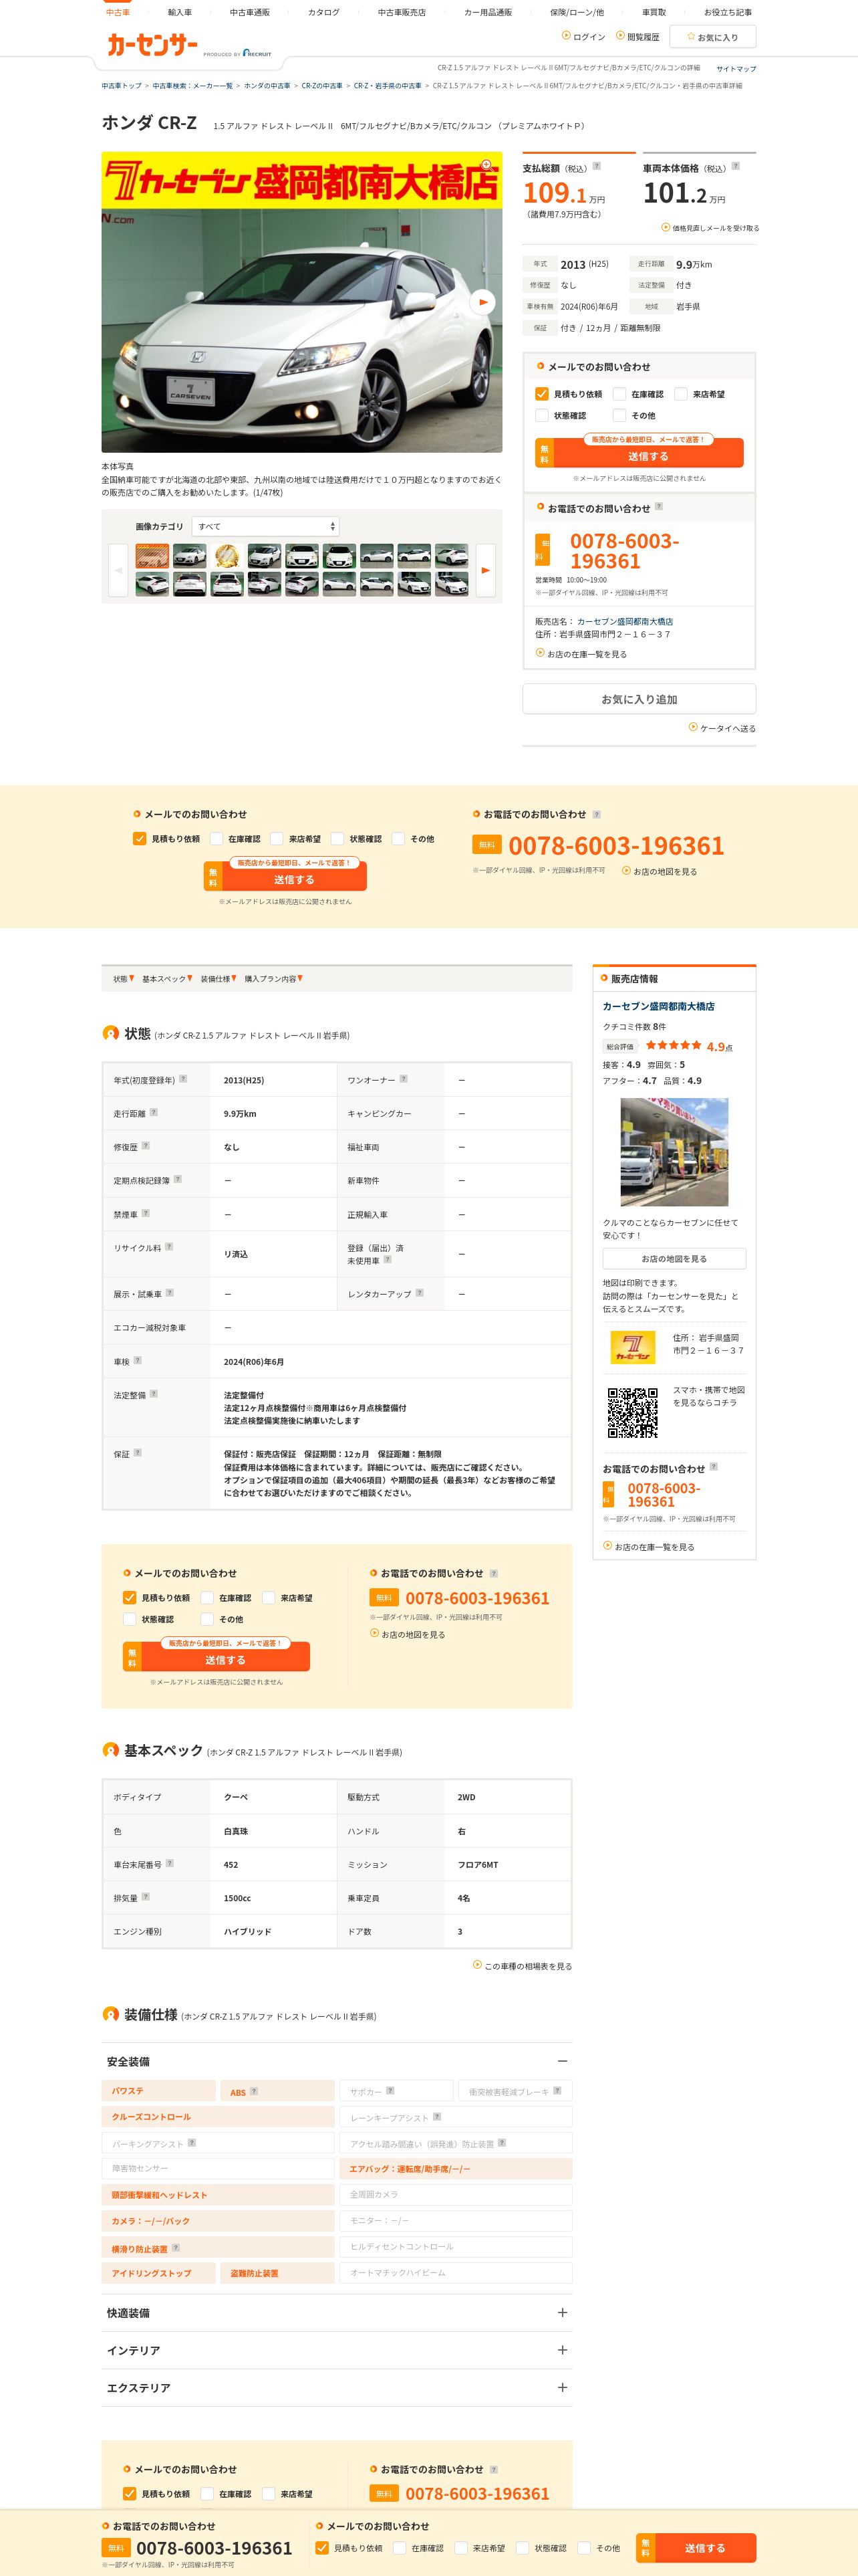Click help icon beside 年式(初度登録年) row
Image resolution: width=858 pixels, height=2576 pixels.
(x=183, y=1079)
